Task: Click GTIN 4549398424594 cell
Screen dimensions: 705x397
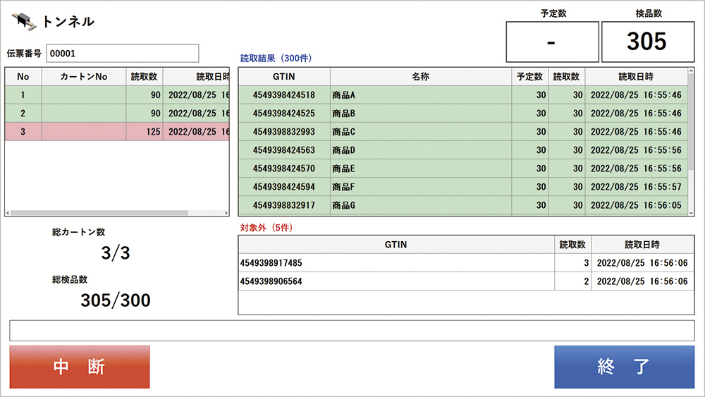Action: (x=284, y=187)
